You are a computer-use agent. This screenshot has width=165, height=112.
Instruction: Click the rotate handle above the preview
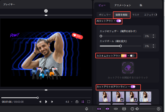(46, 11)
